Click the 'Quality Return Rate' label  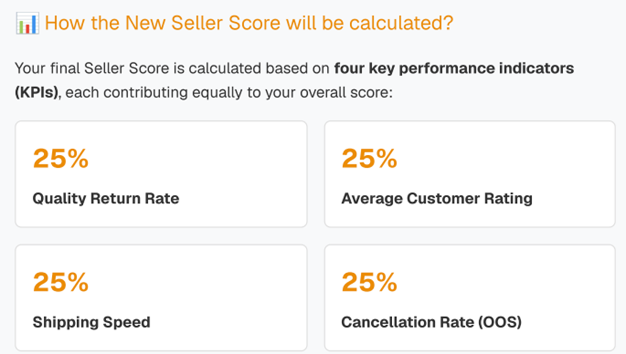click(x=105, y=199)
